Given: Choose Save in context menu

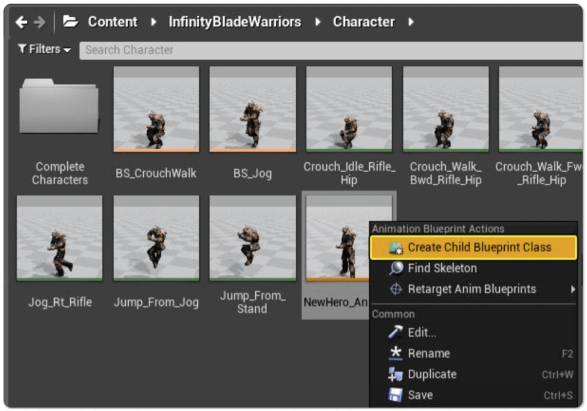Looking at the screenshot, I should (473, 395).
